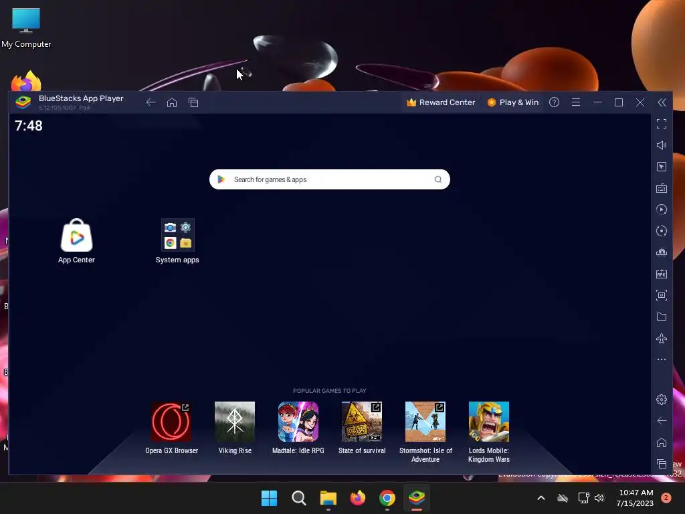685x514 pixels.
Task: Toggle cursor lock icon in sidebar
Action: click(662, 167)
